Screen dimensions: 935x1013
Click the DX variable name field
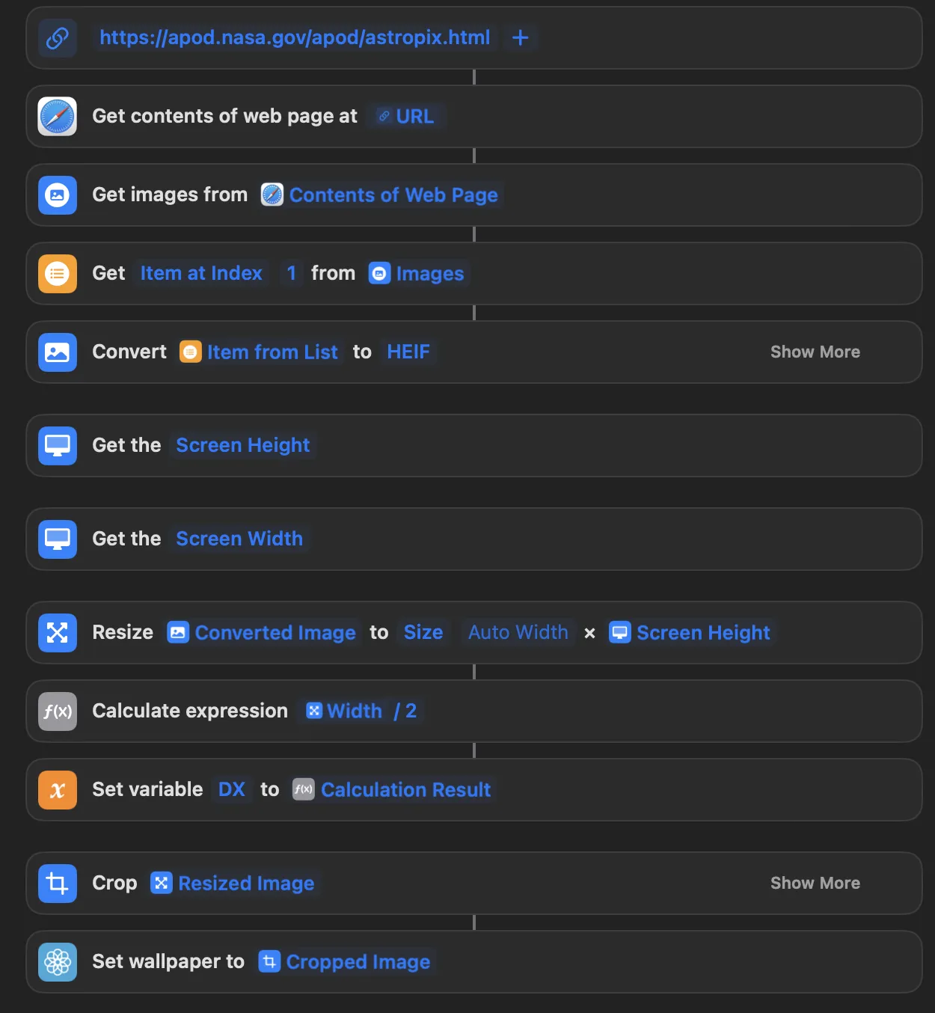[x=232, y=790]
